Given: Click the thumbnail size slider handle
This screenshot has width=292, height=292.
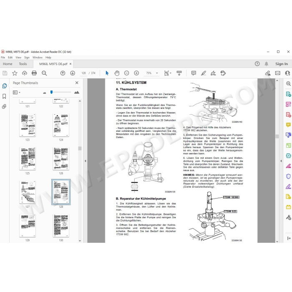Looking at the screenshot, I should [52, 92].
